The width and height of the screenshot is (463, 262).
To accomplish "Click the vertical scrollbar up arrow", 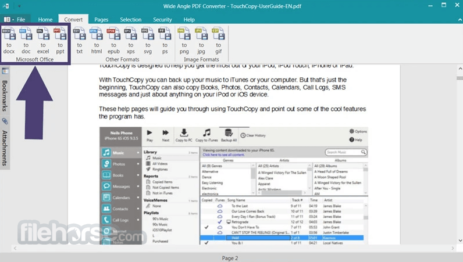I will (460, 69).
